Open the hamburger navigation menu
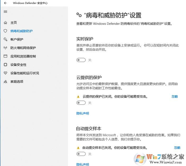This screenshot has height=166, width=186. coord(6,12)
